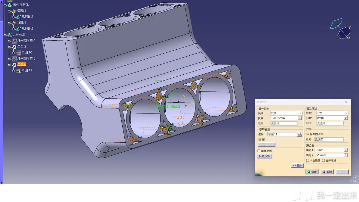Click the 确定 OK button
Screen dimensions: 359x202
(312, 172)
